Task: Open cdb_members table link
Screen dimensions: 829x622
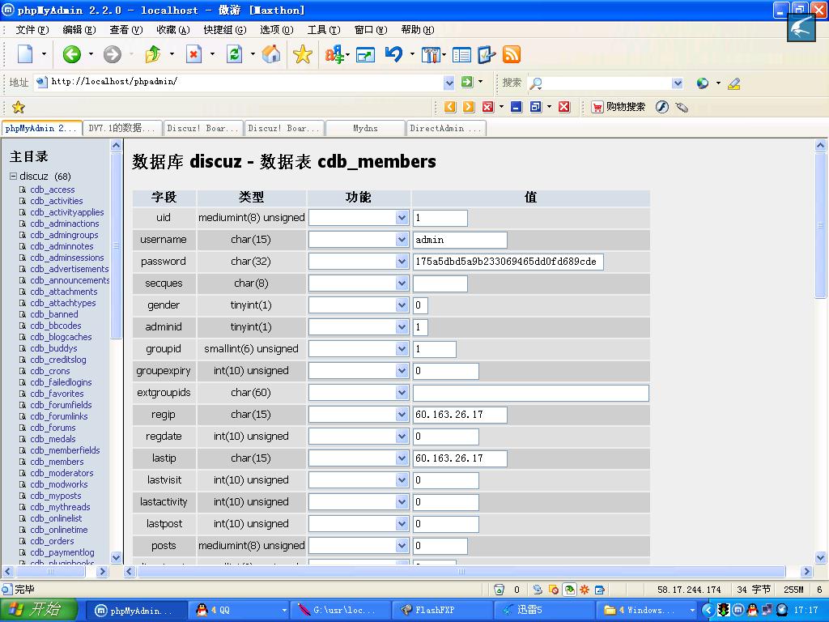Action: tap(57, 462)
